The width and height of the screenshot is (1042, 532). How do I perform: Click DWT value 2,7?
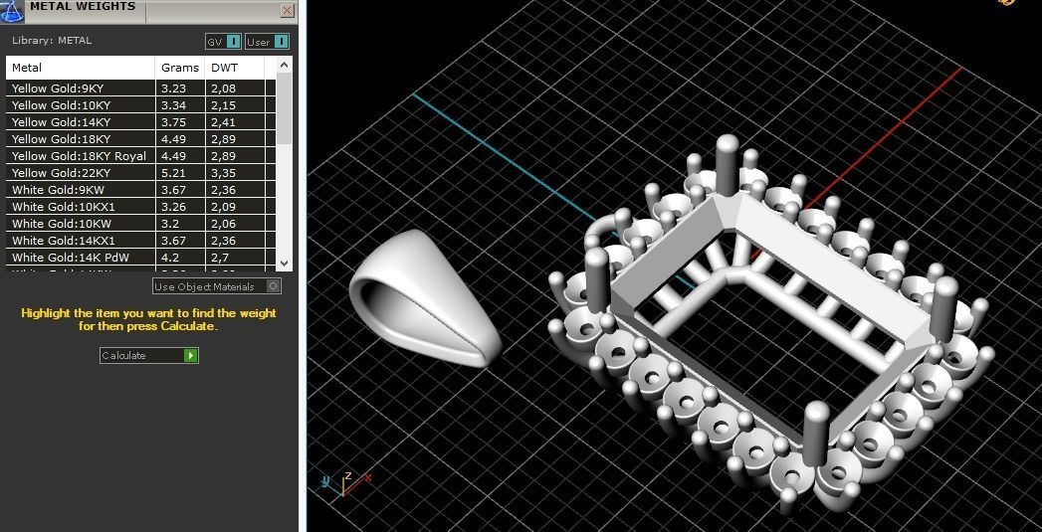[x=221, y=258]
